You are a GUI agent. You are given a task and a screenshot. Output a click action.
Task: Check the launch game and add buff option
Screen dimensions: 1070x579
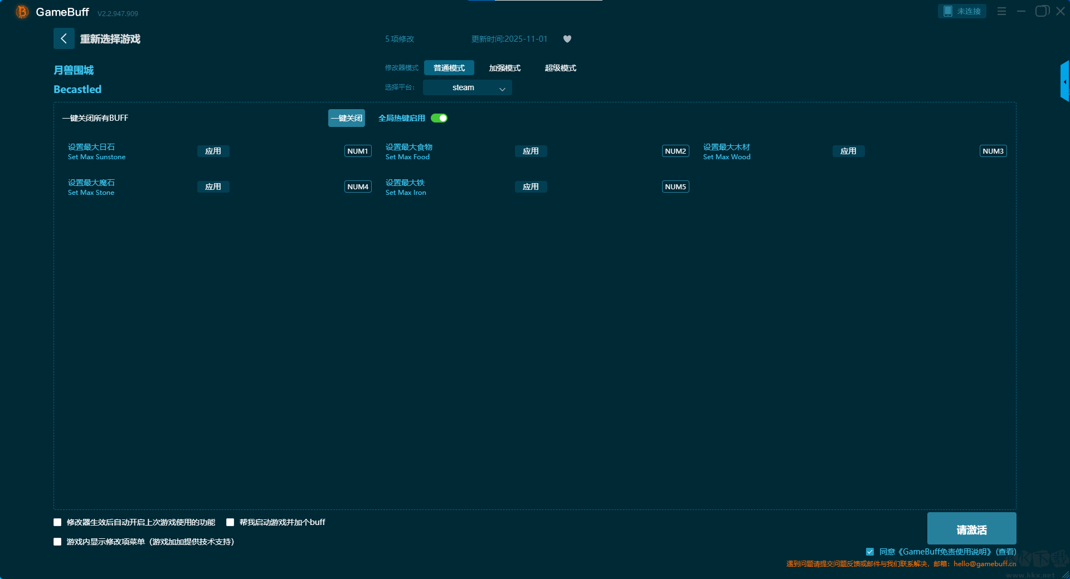point(230,522)
